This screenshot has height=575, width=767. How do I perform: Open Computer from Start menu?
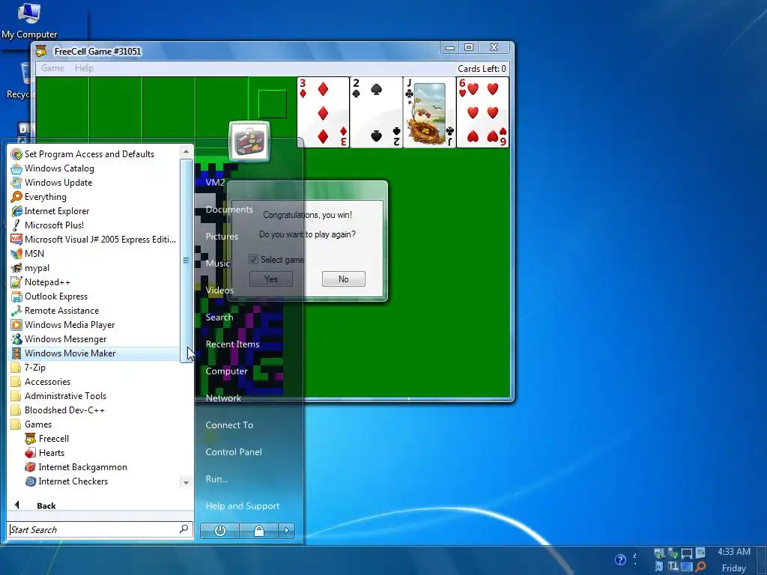pyautogui.click(x=226, y=371)
